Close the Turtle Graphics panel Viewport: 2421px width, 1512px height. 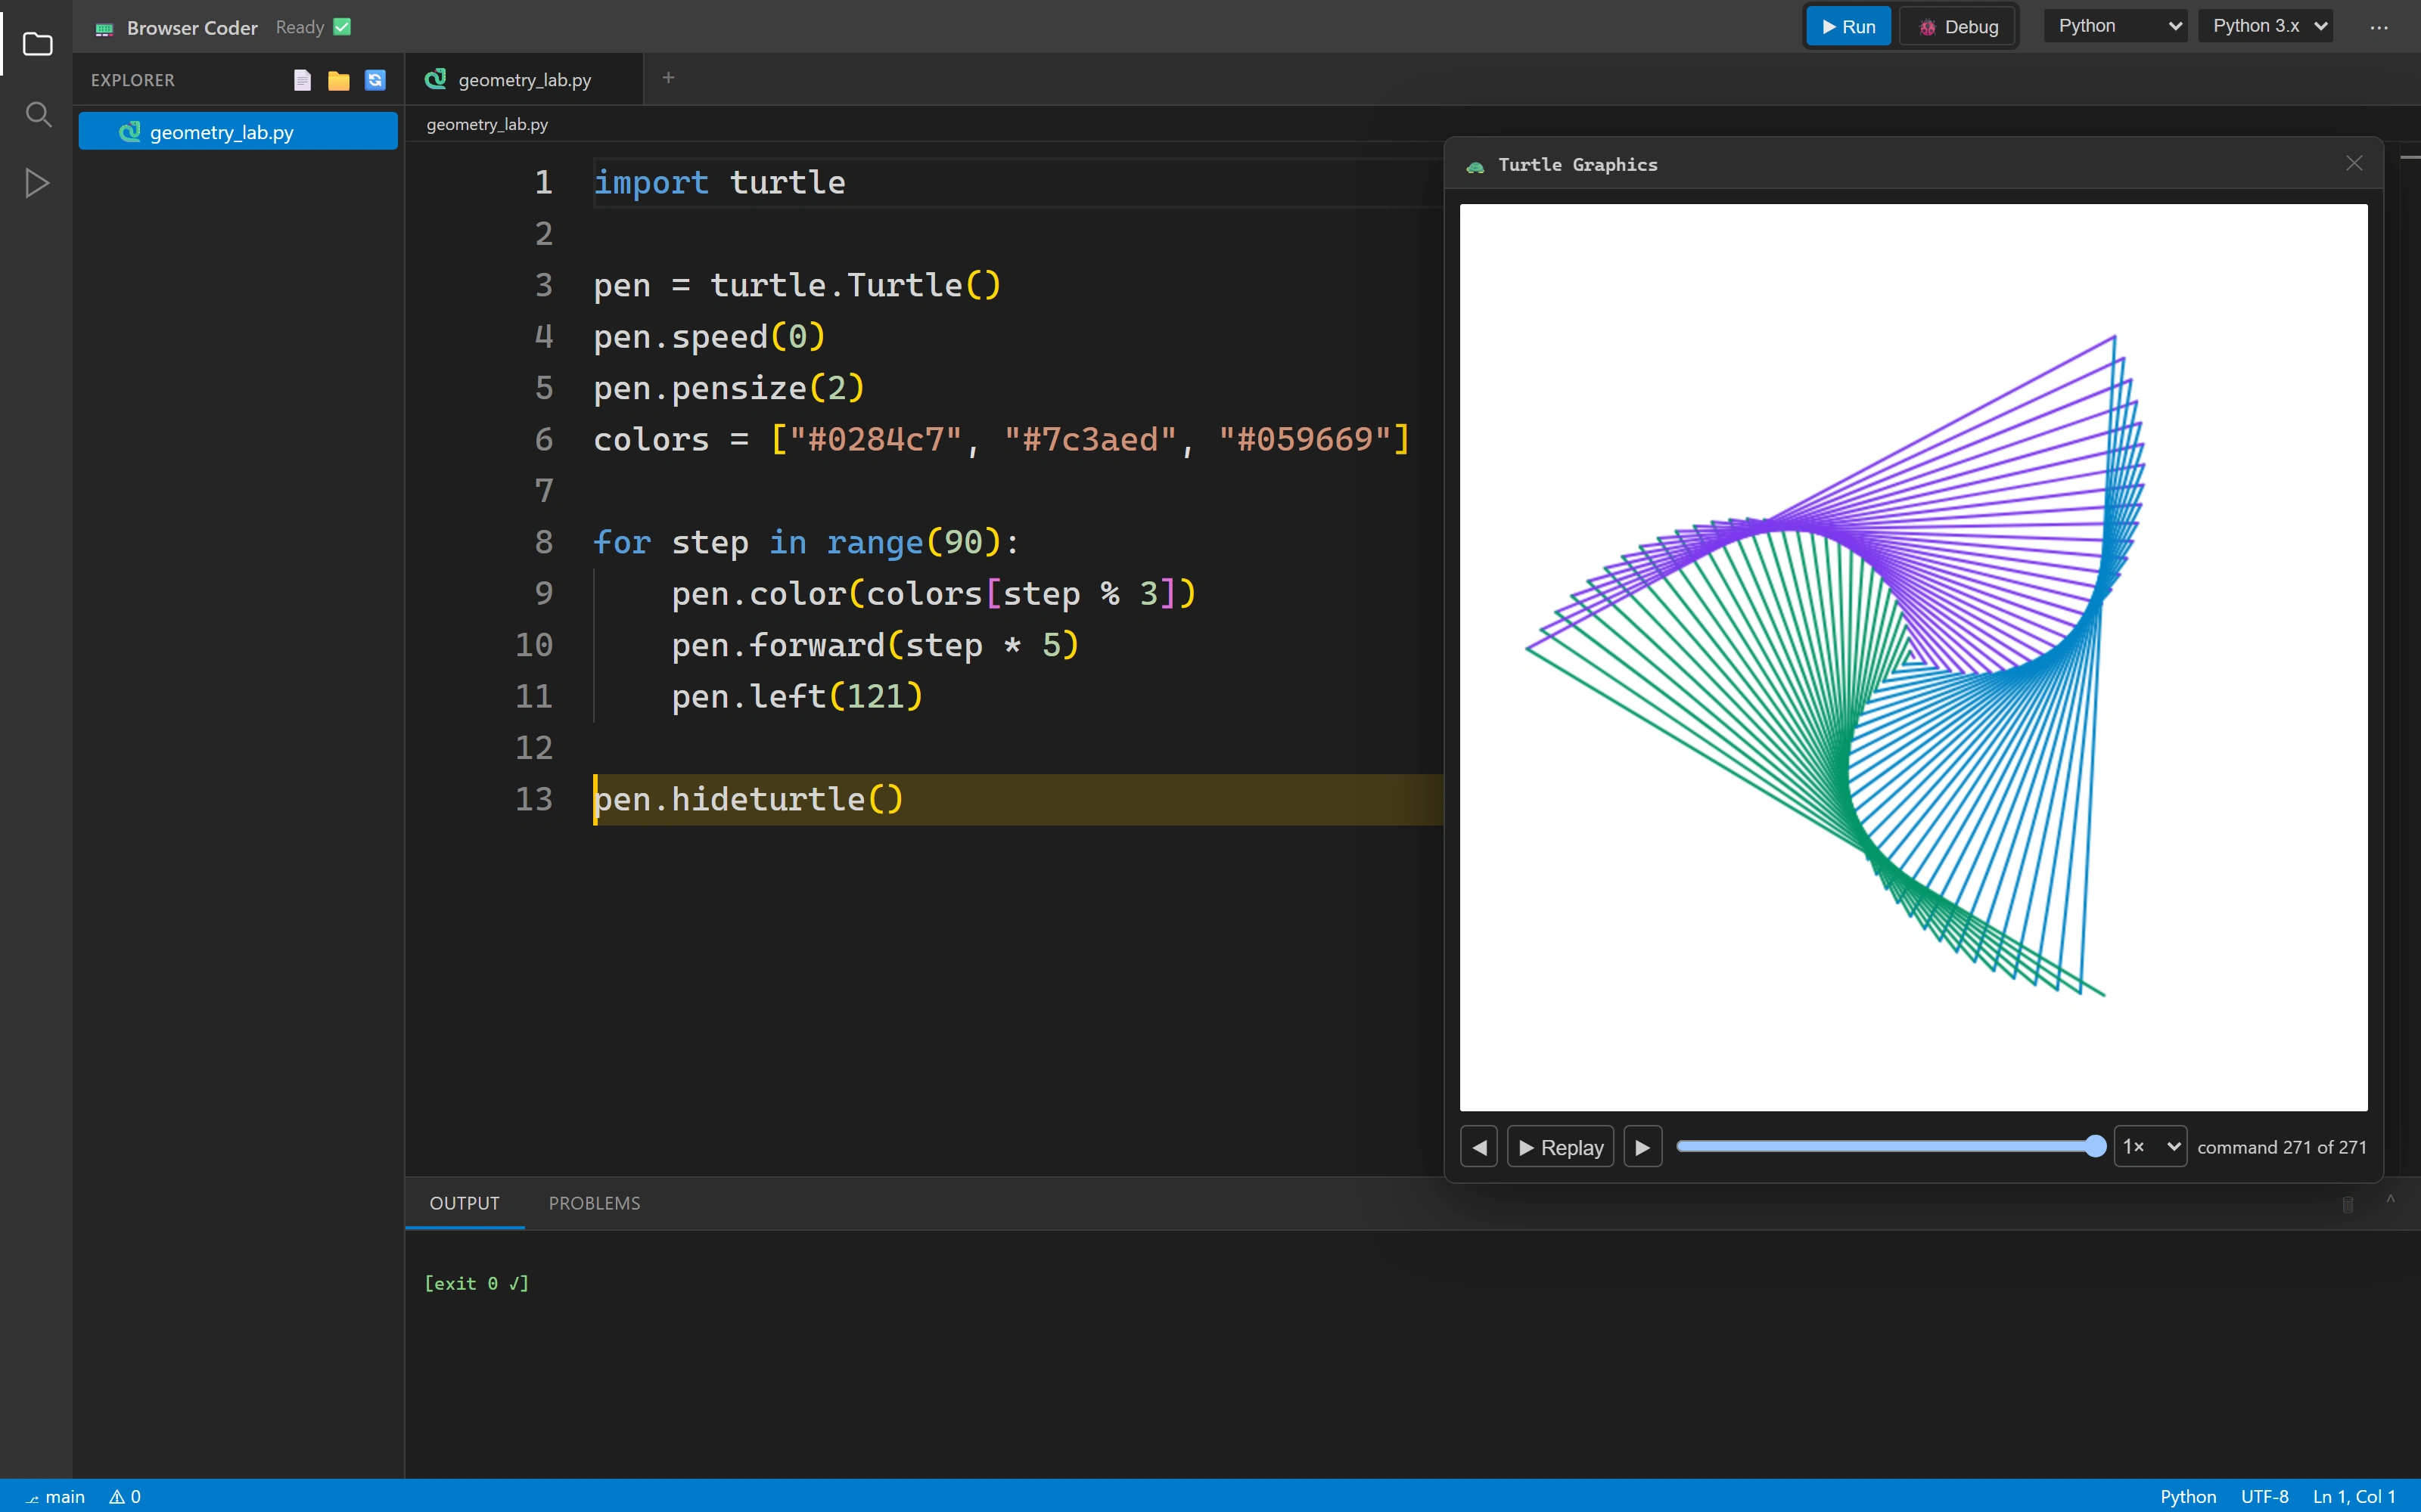[x=2354, y=164]
